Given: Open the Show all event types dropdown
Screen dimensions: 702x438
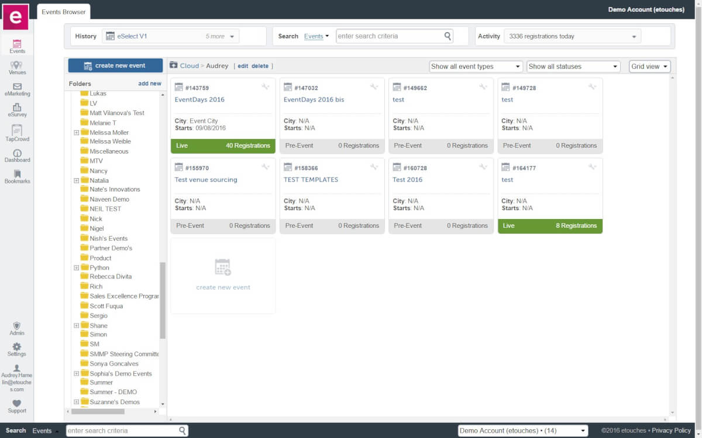Looking at the screenshot, I should [475, 66].
